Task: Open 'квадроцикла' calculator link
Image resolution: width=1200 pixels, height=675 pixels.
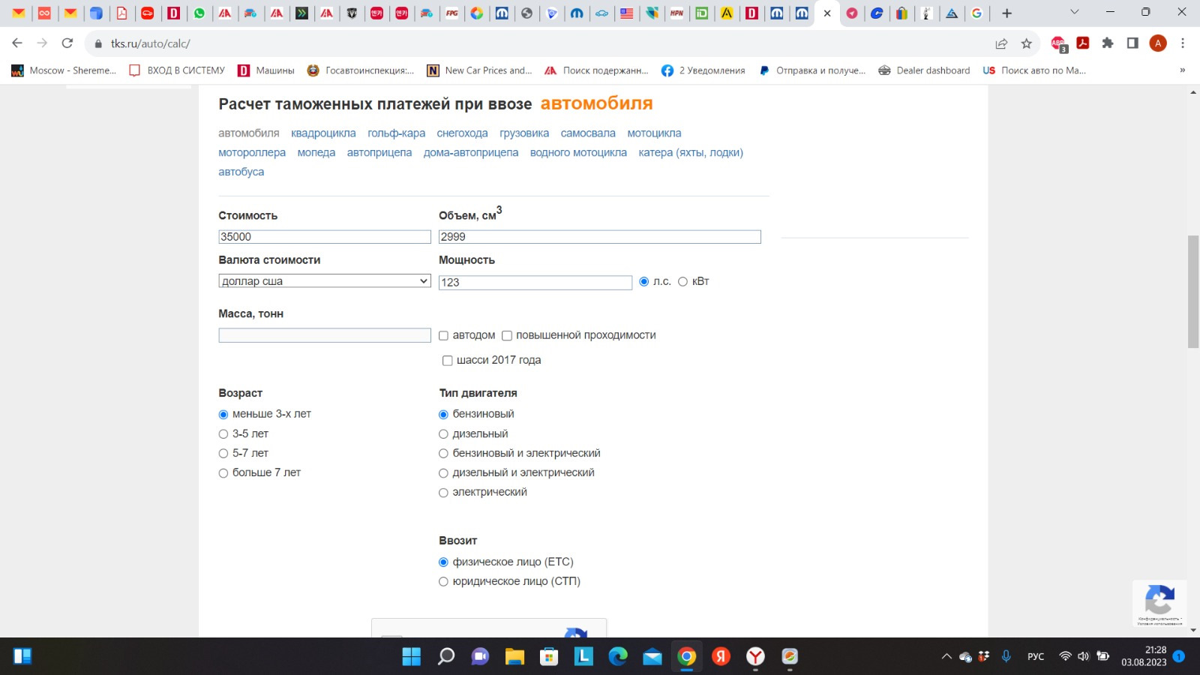Action: point(323,133)
